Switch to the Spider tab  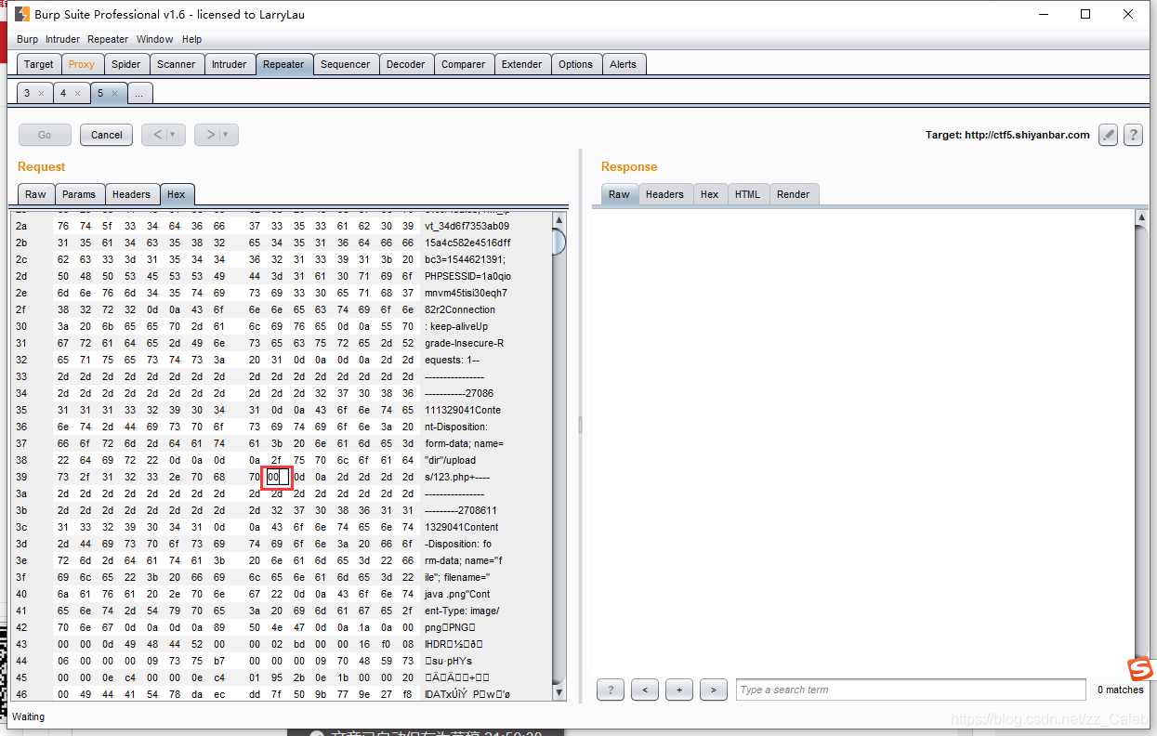coord(126,64)
